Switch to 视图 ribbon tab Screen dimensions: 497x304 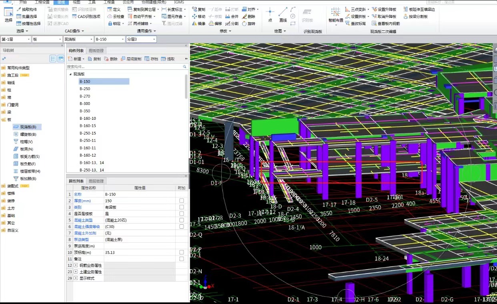click(x=76, y=2)
